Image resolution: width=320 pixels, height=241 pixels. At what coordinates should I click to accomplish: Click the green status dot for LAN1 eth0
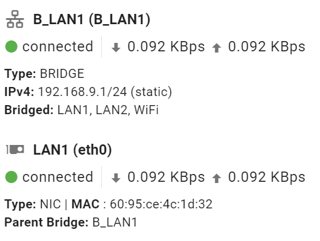(x=11, y=177)
